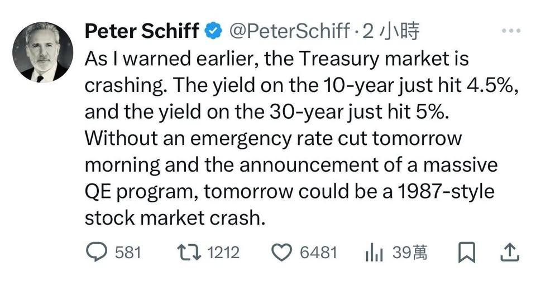Click the 1212 retweets count
Image resolution: width=536 pixels, height=281 pixels.
click(x=223, y=253)
